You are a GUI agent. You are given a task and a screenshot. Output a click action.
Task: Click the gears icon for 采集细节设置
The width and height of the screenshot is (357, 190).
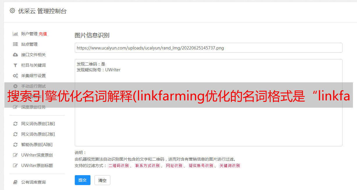(x=15, y=76)
